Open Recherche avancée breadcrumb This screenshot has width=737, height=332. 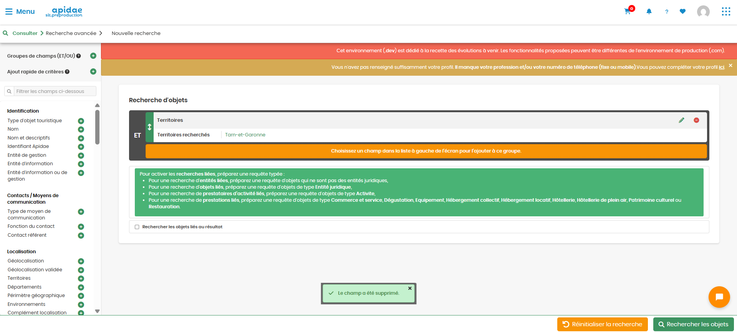tap(71, 33)
